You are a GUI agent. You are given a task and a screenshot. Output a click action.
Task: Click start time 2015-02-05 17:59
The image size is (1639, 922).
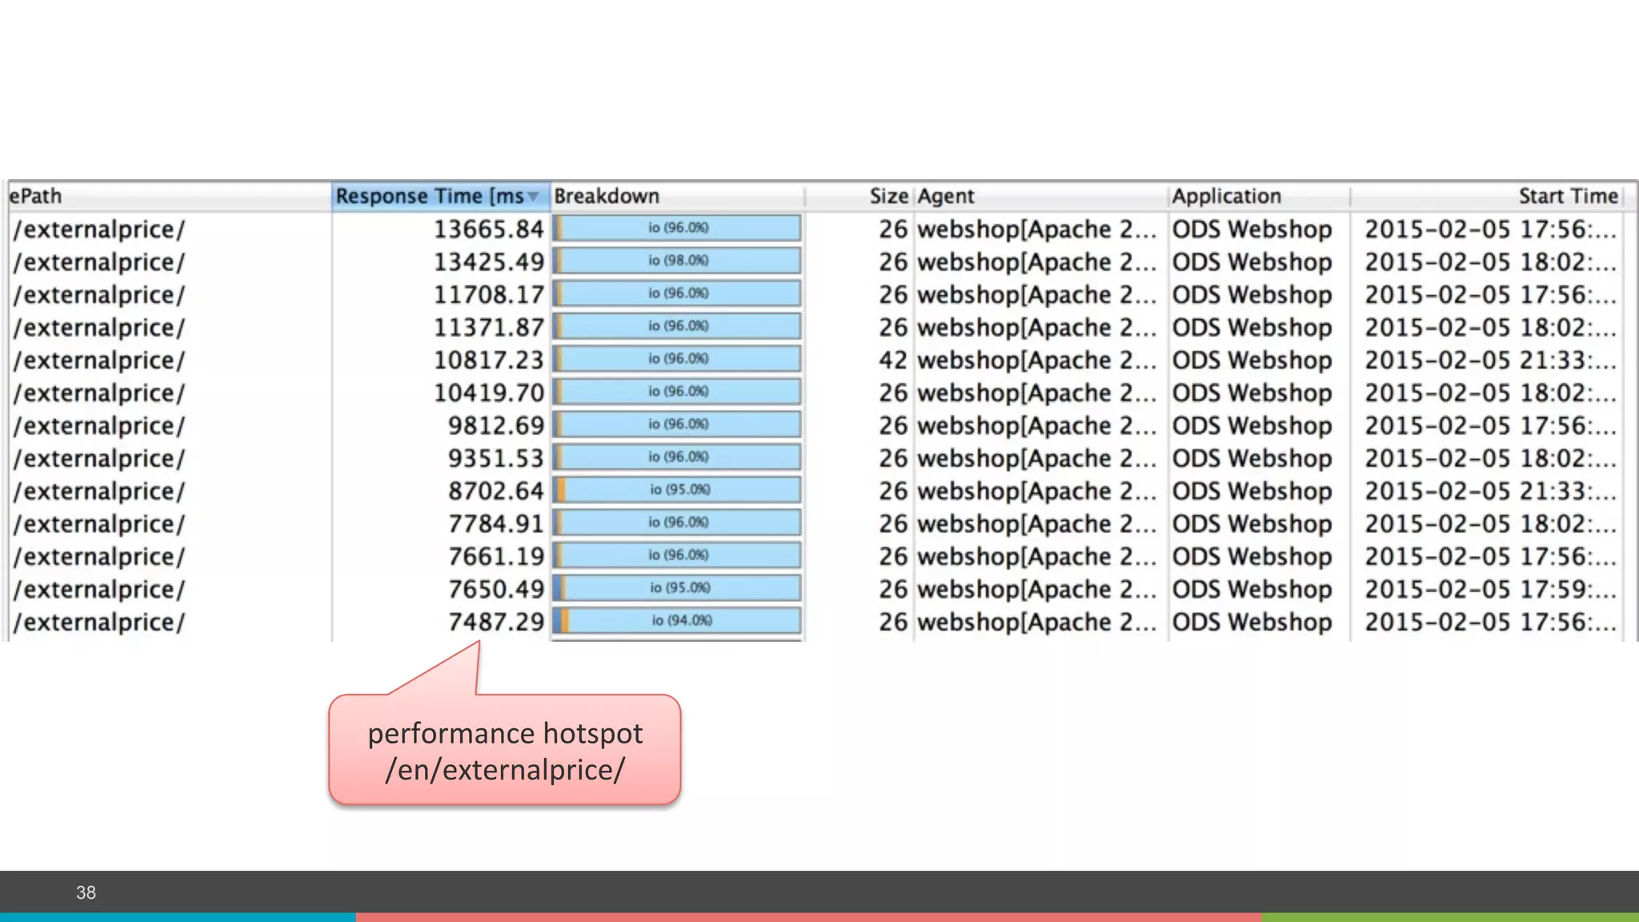coord(1491,589)
